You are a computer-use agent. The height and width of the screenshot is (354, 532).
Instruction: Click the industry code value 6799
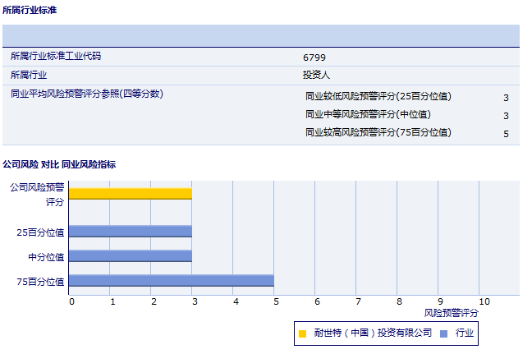[x=314, y=57]
